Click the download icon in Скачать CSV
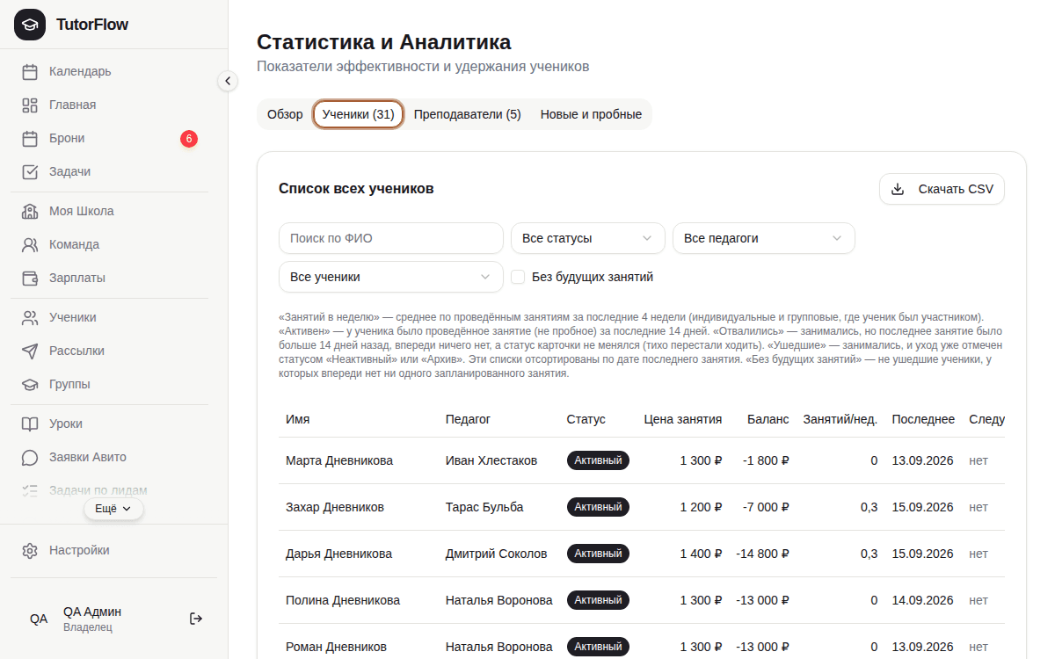This screenshot has height=659, width=1055. click(x=898, y=189)
